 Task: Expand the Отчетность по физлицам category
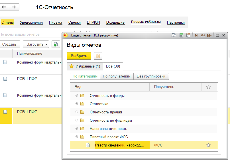coord(77,120)
